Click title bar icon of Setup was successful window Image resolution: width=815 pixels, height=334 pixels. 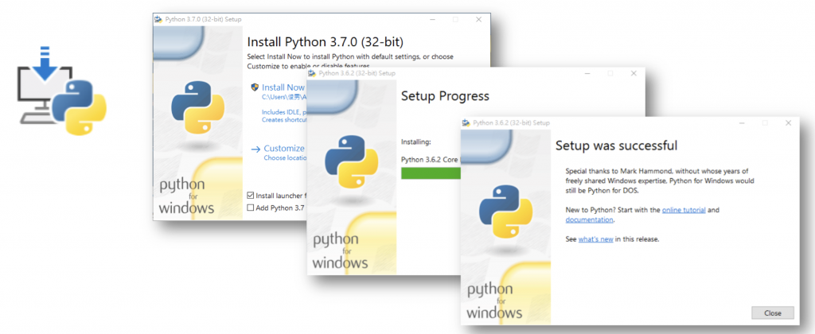point(466,122)
